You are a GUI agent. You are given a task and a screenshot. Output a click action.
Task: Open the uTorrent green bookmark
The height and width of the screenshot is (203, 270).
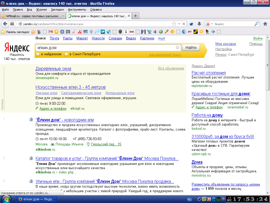click(161, 32)
